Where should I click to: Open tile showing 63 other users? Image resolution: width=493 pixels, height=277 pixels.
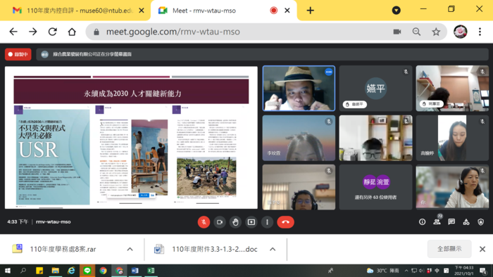point(375,187)
